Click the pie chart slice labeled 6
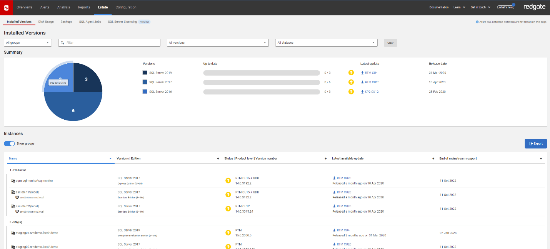The image size is (550, 249). point(73,107)
